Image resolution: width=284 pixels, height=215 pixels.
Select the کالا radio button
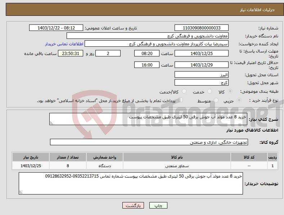tap(230, 91)
